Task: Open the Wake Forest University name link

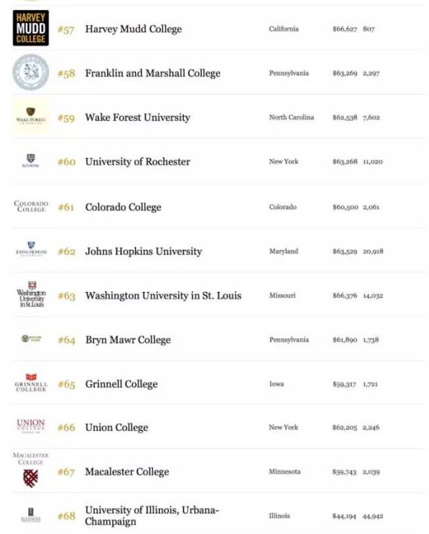Action: 138,118
